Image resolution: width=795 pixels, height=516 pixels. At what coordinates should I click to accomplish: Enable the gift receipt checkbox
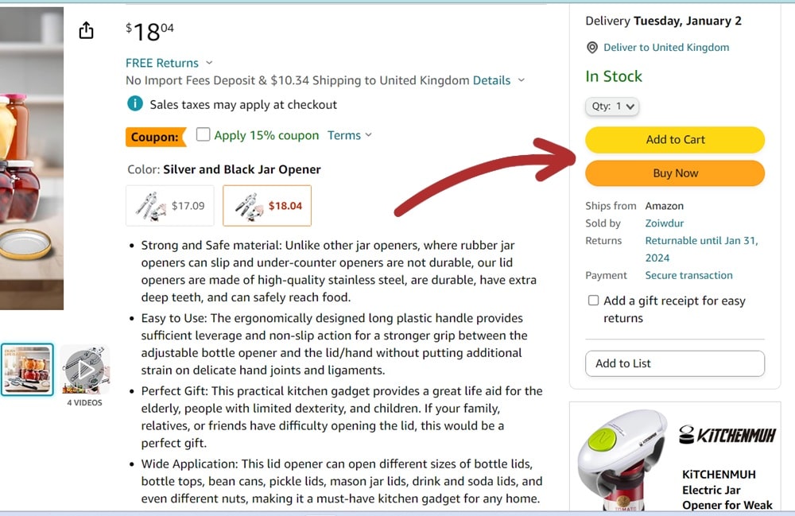[593, 301]
